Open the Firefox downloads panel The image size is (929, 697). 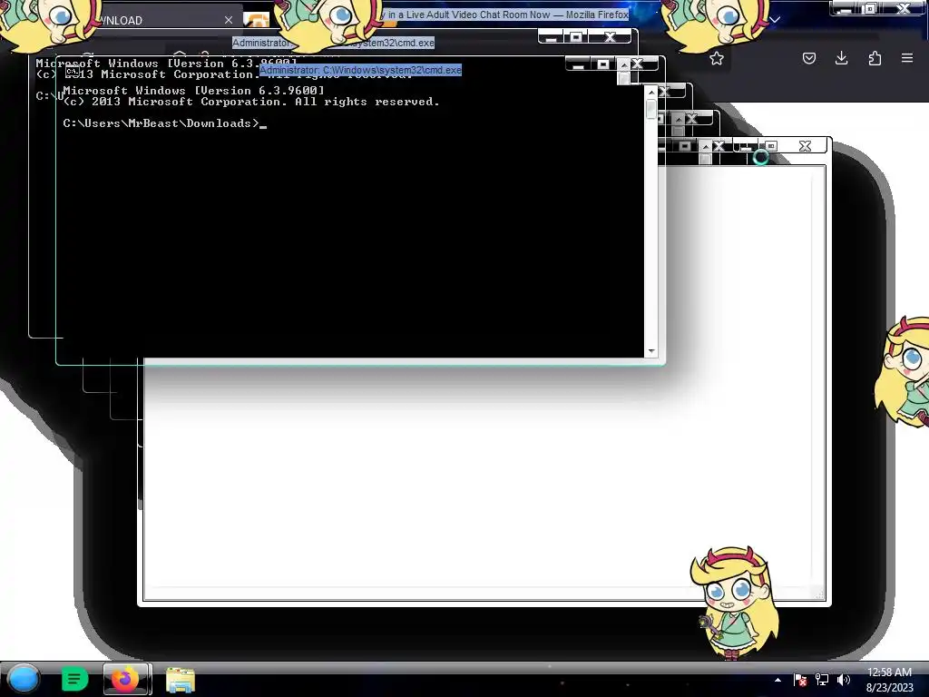point(841,58)
